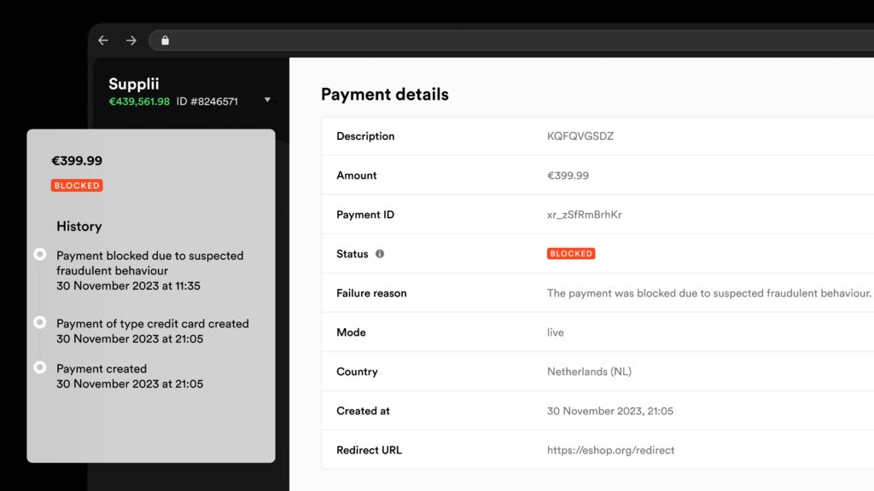Select the credit card created history marker
The image size is (874, 491).
tap(39, 322)
